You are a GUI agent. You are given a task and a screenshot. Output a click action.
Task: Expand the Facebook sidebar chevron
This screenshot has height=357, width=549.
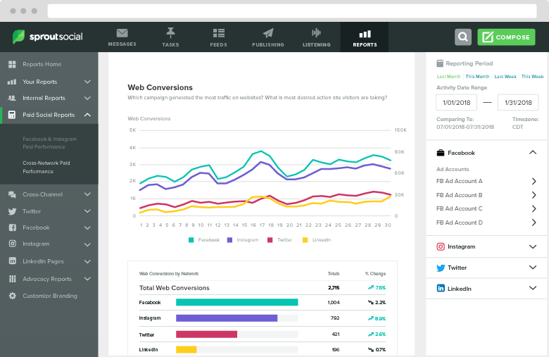(x=87, y=227)
